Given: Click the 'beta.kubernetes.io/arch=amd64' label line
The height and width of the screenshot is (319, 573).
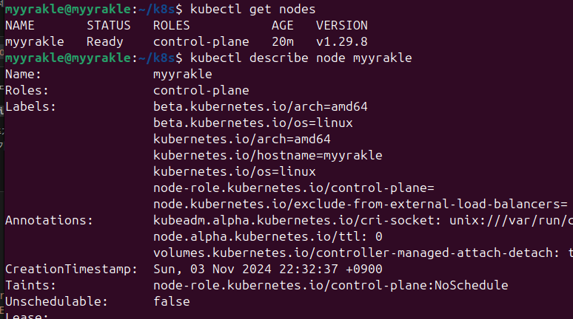Looking at the screenshot, I should coord(260,106).
